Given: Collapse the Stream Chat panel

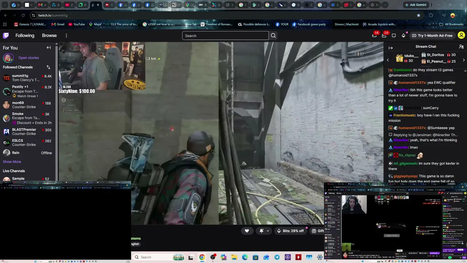Looking at the screenshot, I should [x=390, y=48].
